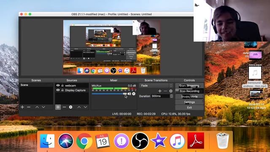This screenshot has width=270, height=152.
Task: Lock icon of Display Capture source
Action: click(x=62, y=90)
